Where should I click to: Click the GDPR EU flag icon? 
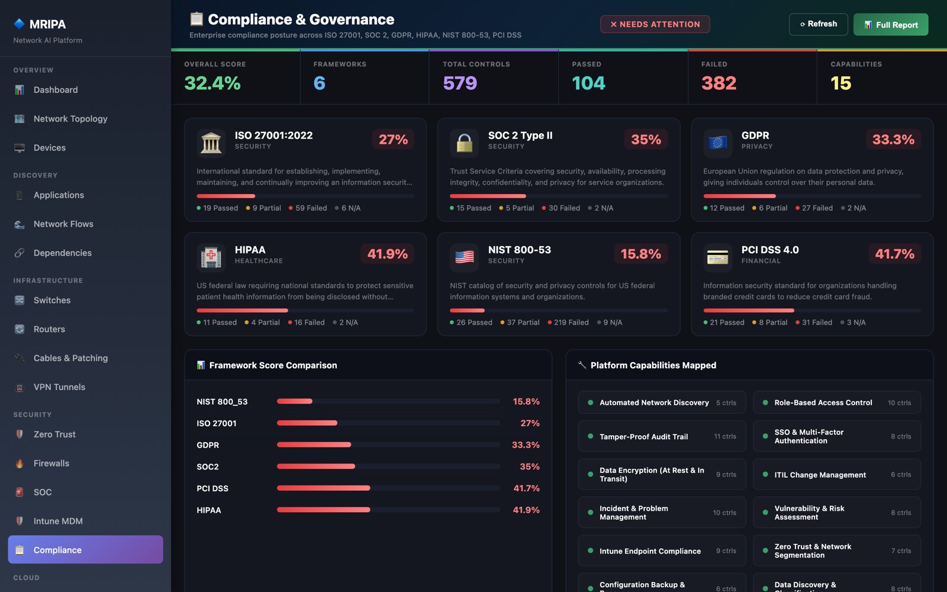click(x=718, y=143)
